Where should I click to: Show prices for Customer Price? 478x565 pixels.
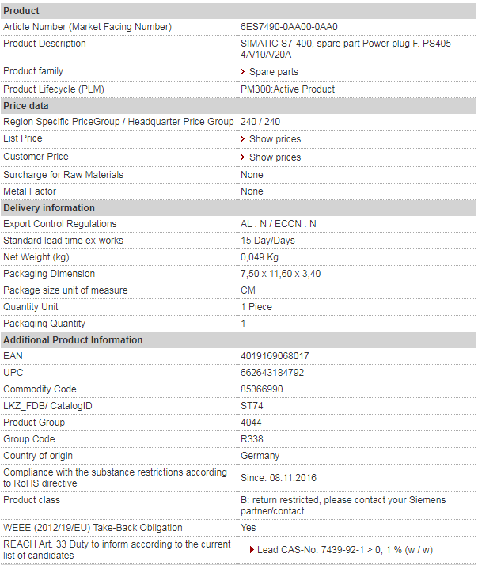coord(275,157)
